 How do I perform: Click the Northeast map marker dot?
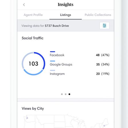(104, 126)
